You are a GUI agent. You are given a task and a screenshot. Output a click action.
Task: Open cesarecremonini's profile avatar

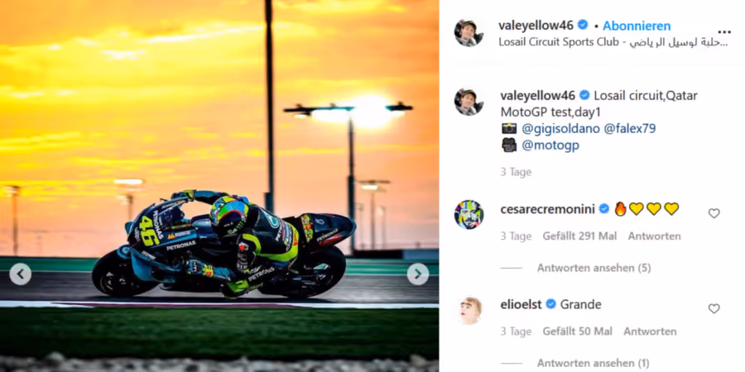(469, 214)
